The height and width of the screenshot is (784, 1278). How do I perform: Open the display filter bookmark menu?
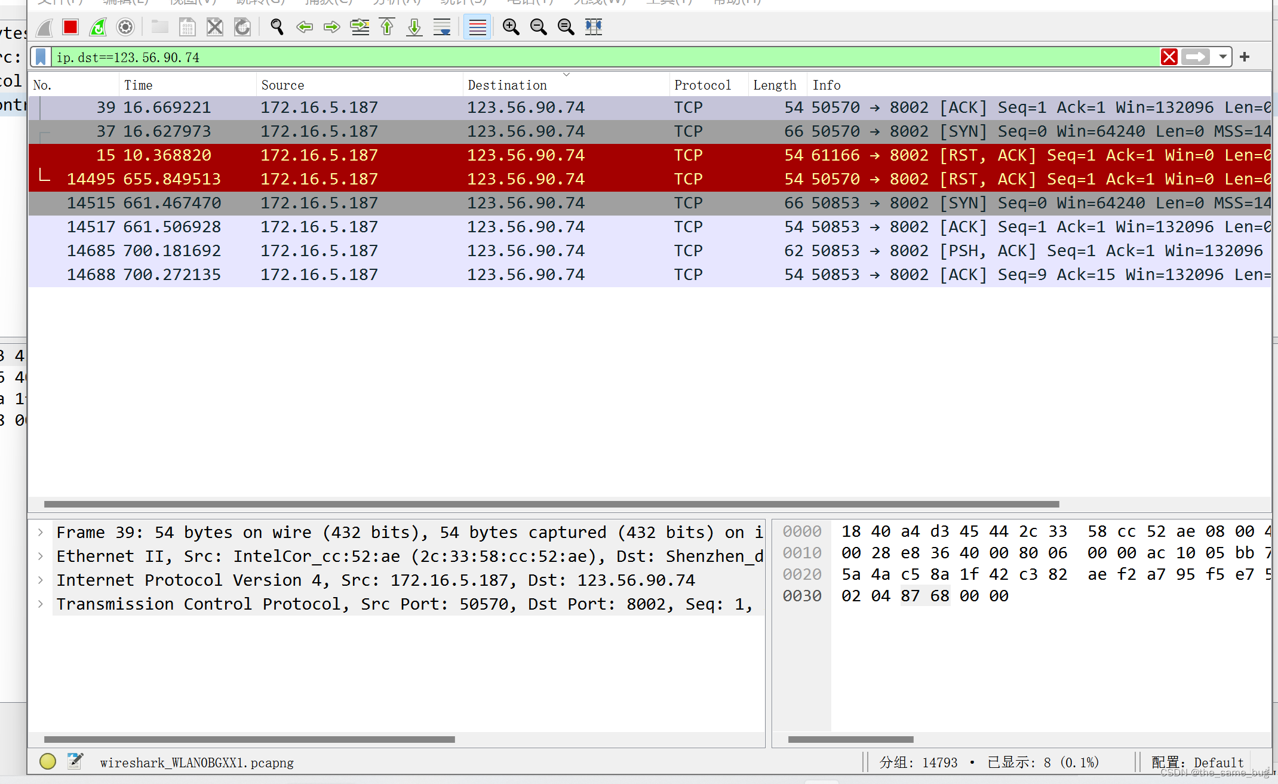(41, 57)
